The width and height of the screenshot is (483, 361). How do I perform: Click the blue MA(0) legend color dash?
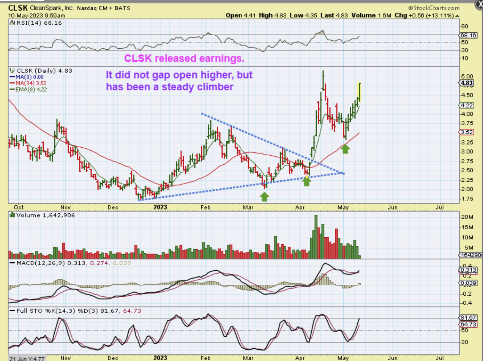(x=12, y=77)
